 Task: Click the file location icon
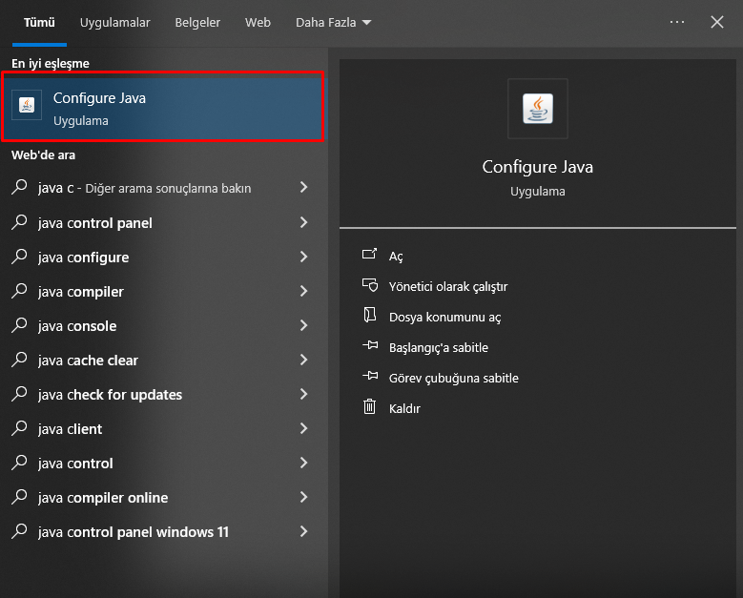pyautogui.click(x=370, y=315)
